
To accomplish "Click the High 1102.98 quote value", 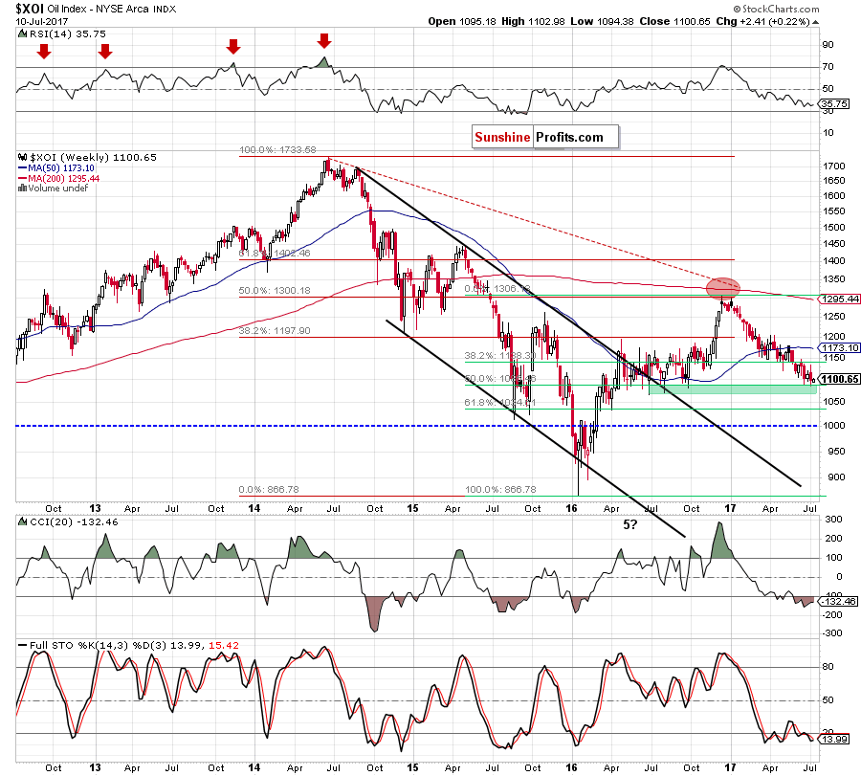I will click(533, 21).
